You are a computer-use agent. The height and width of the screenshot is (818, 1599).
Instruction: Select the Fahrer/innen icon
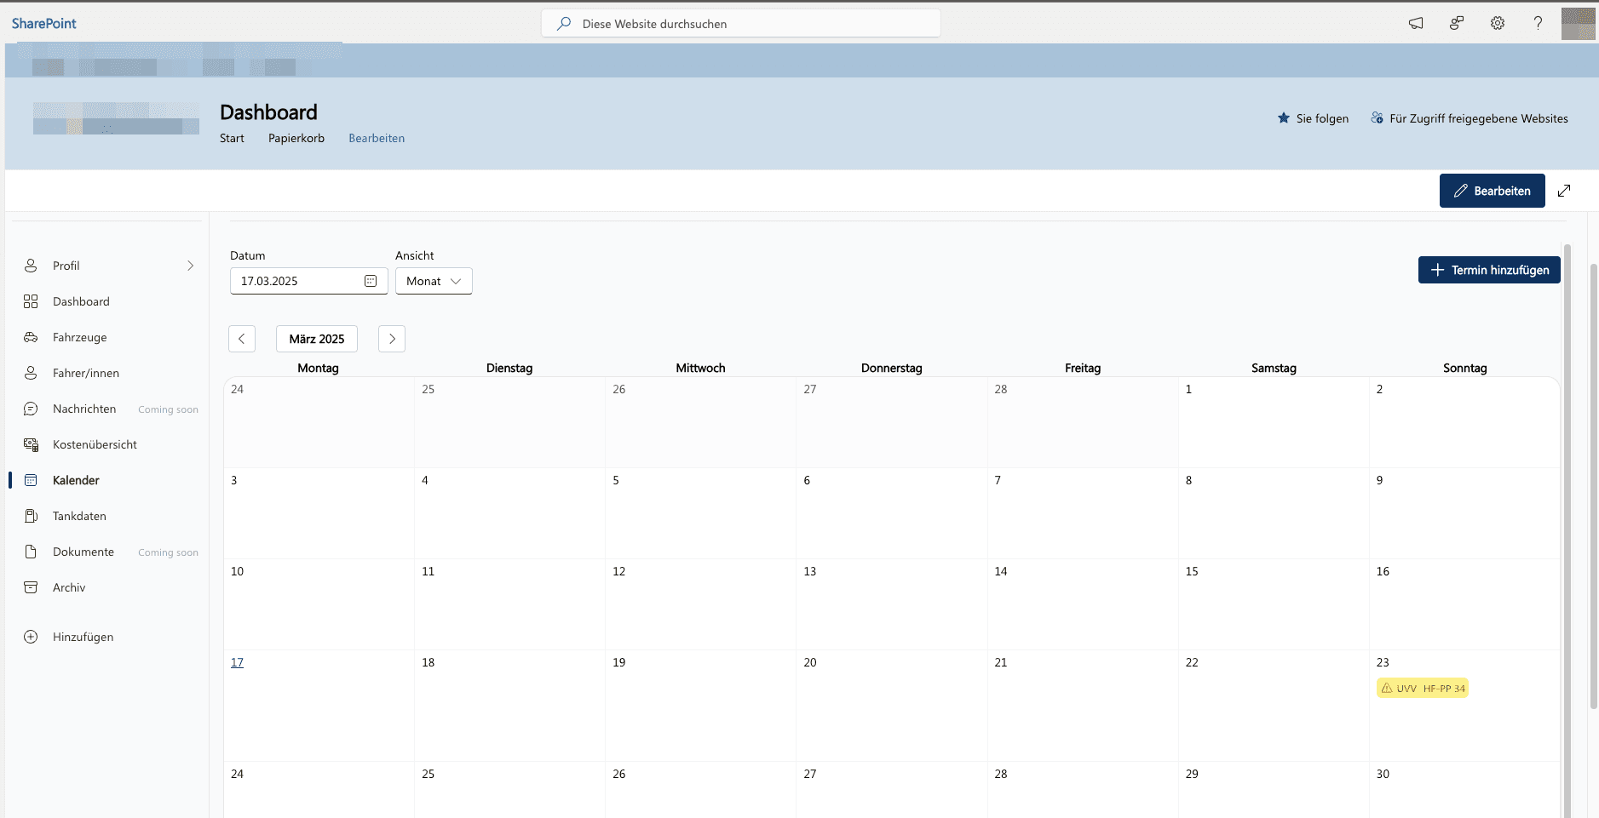[31, 372]
